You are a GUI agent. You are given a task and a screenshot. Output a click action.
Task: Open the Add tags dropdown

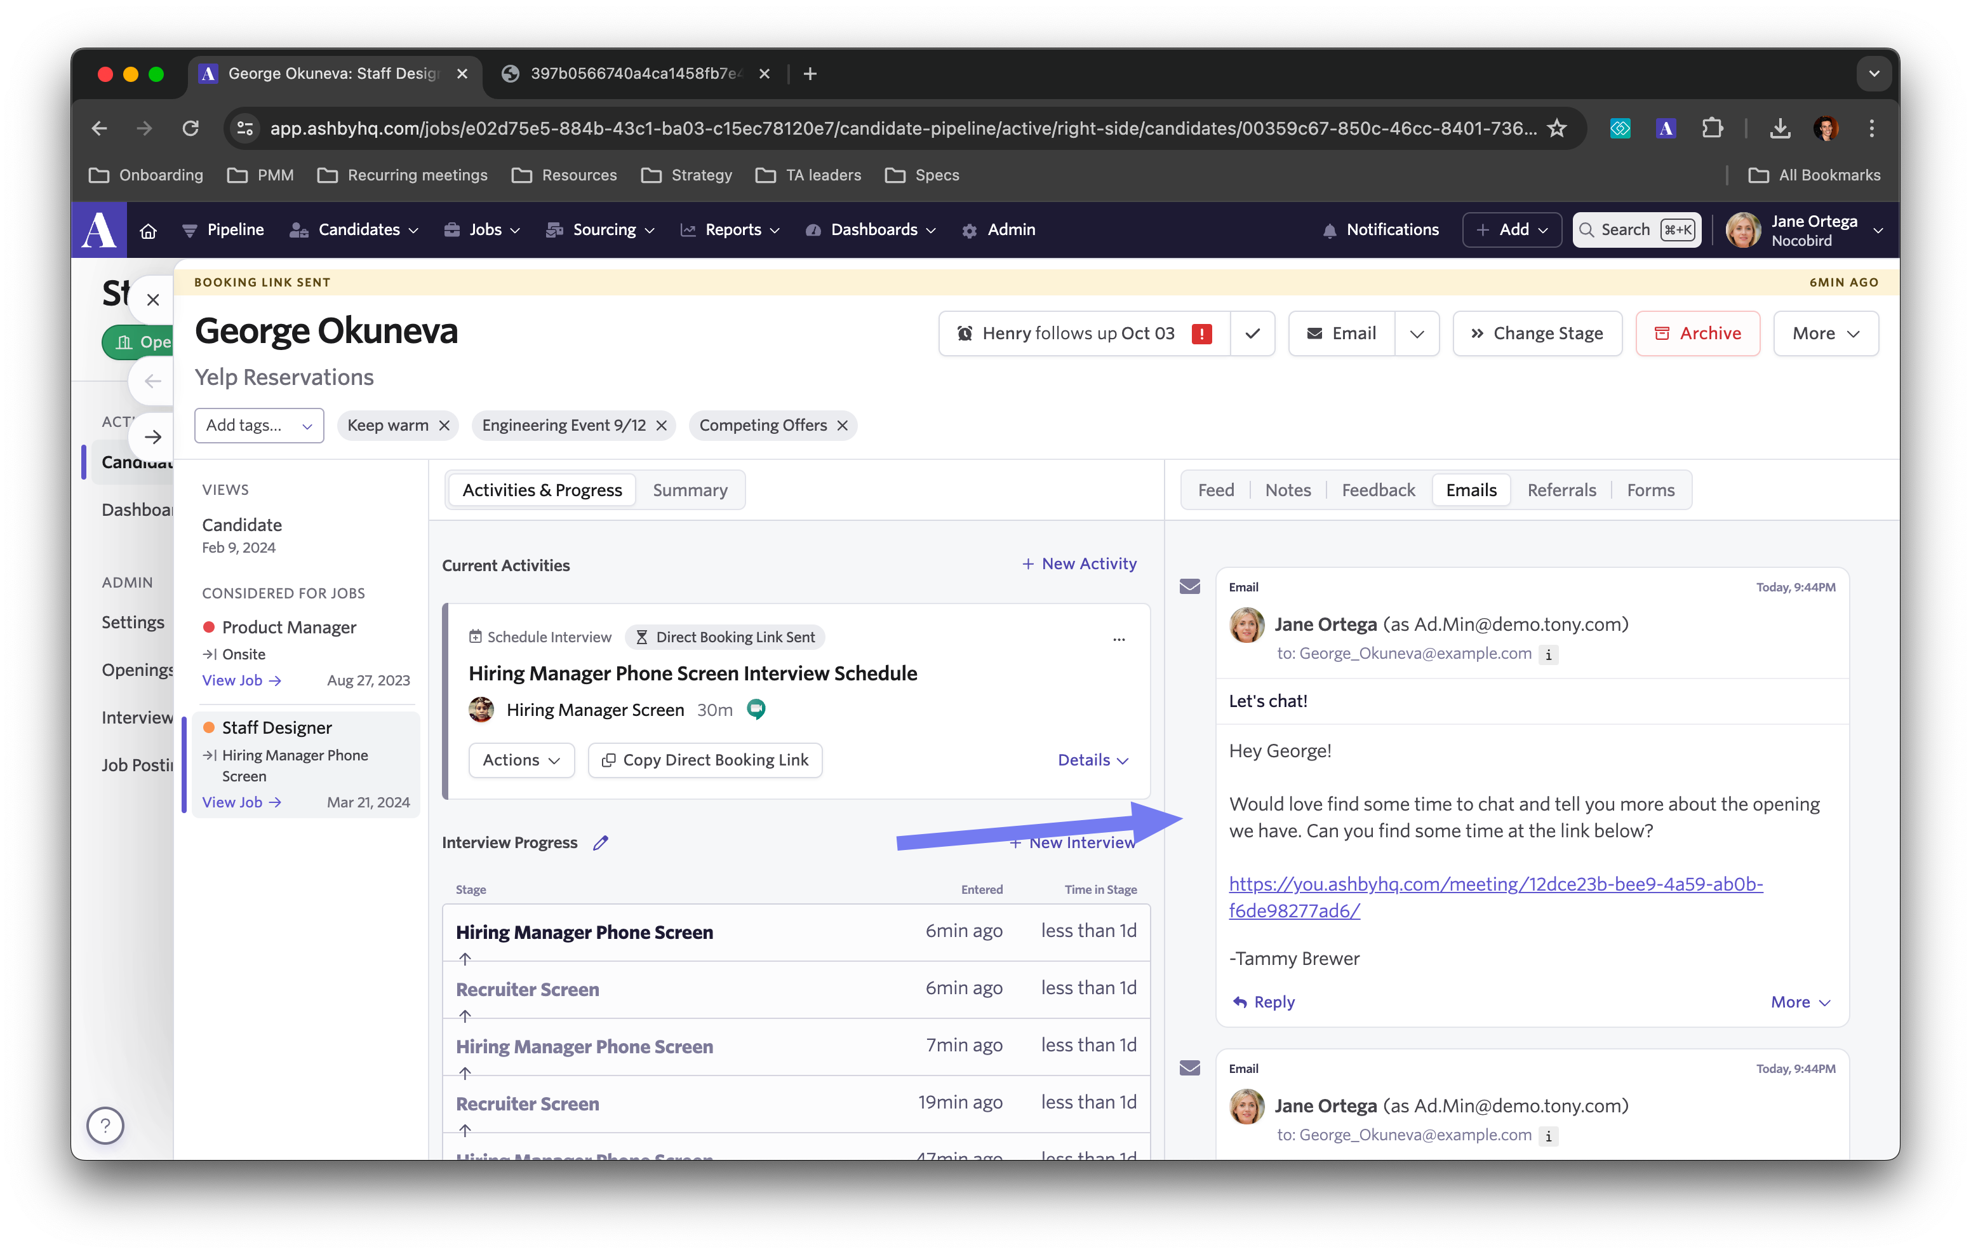point(258,425)
